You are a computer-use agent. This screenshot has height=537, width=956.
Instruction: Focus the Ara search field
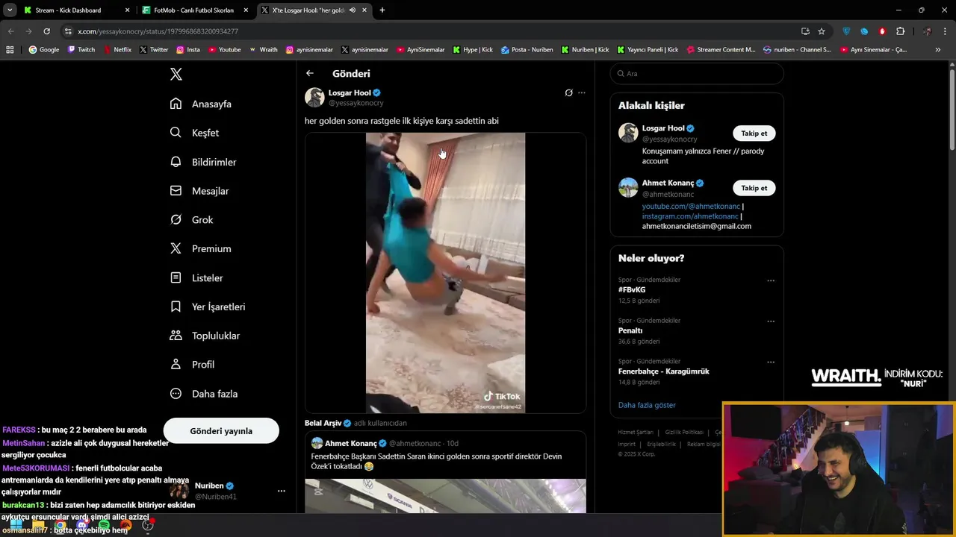[697, 73]
